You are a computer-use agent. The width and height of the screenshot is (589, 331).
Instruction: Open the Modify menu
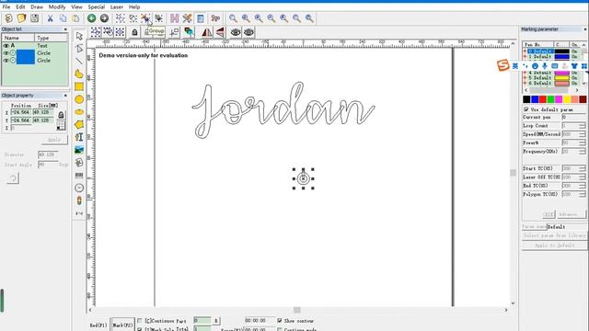click(x=57, y=6)
